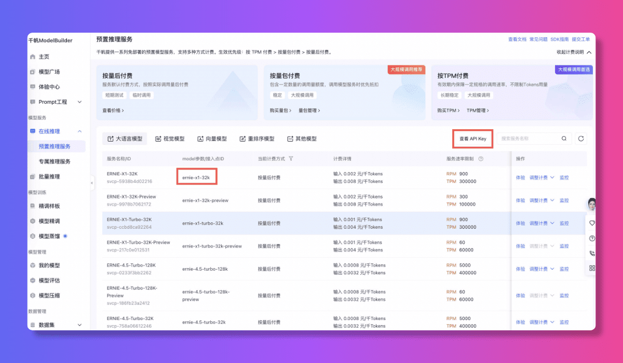Open 调整计费 dropdown for ERNIE-X1-32K-Preview

pos(542,200)
